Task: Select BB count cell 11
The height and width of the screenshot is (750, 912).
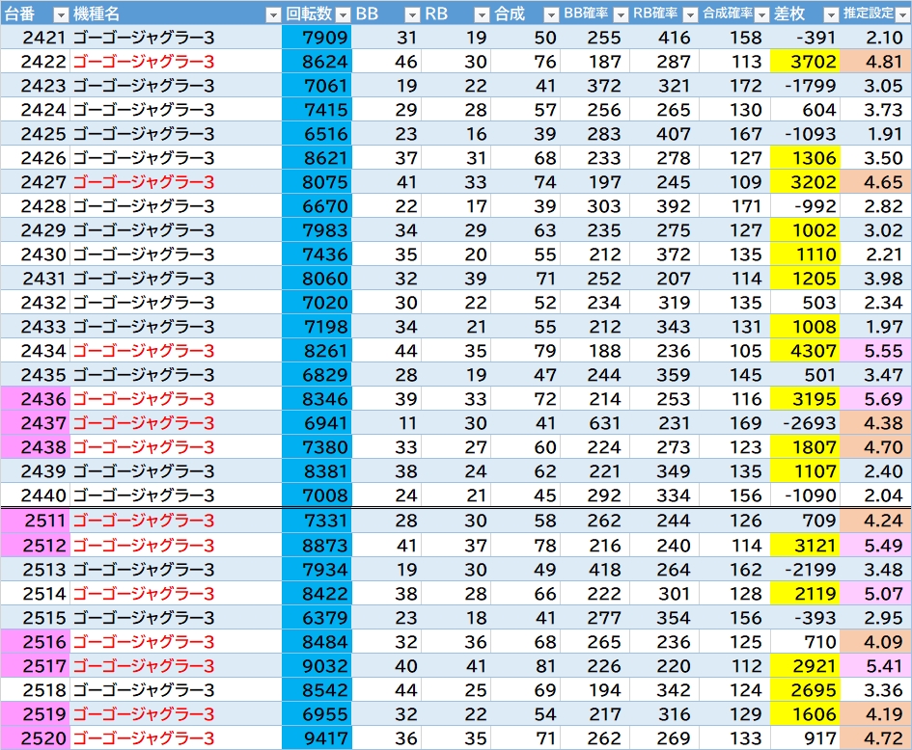Action: 387,423
